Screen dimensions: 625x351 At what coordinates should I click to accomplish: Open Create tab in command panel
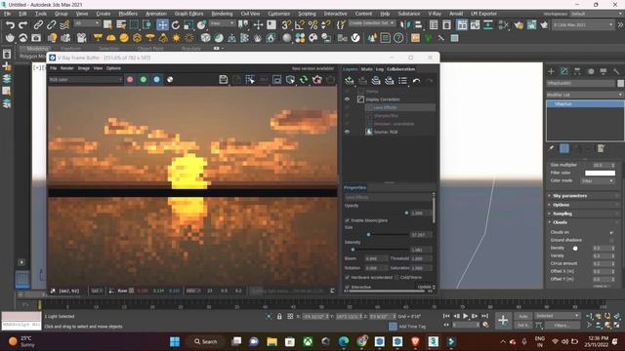[551, 71]
